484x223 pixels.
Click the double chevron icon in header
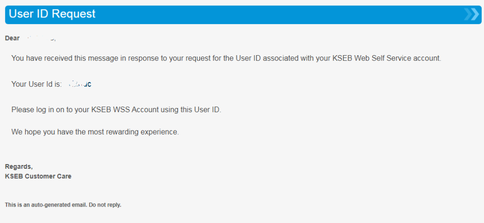(472, 15)
